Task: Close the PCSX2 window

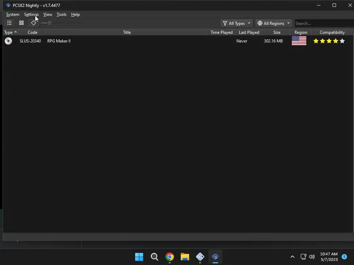Action: 350,5
